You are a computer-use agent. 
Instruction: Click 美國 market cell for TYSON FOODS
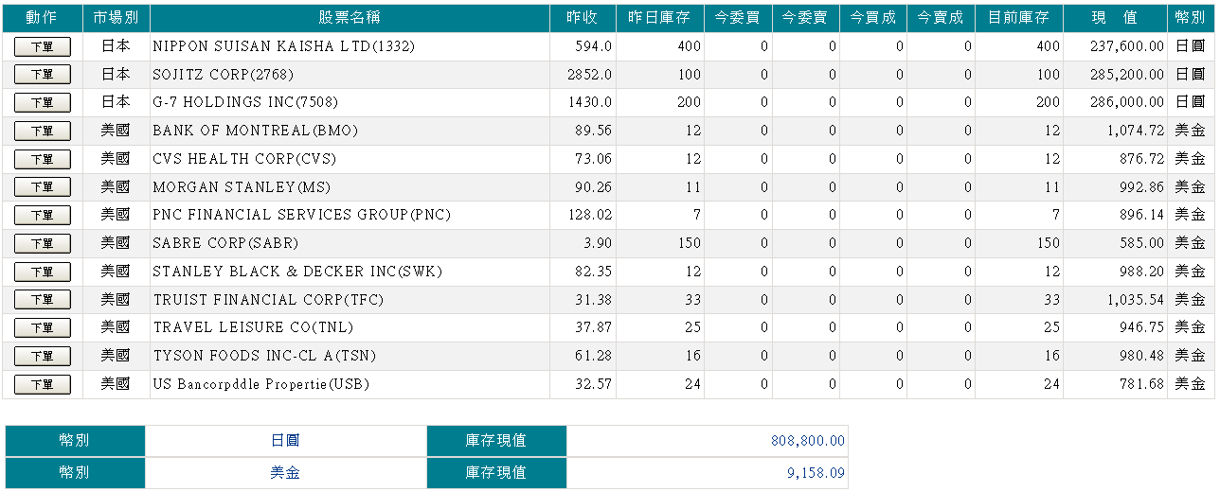pos(116,356)
